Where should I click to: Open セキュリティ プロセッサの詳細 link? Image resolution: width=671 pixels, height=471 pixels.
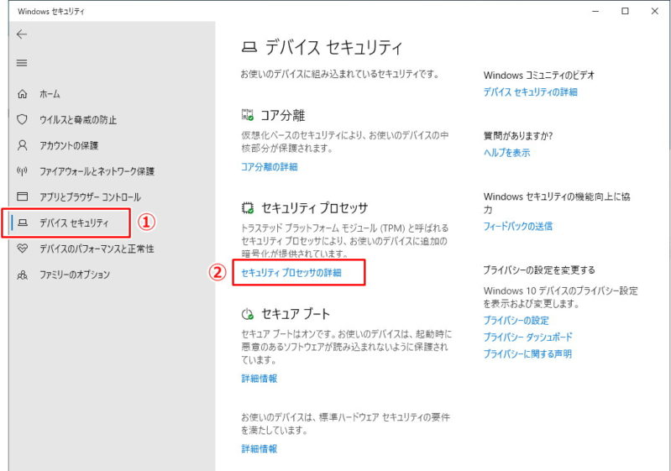pos(291,273)
